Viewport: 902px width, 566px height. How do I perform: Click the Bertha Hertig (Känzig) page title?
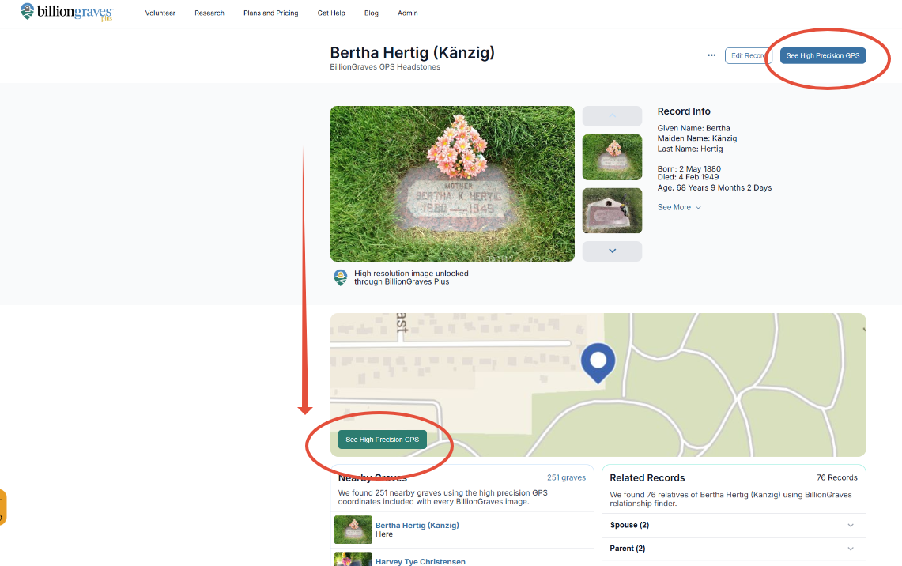point(412,52)
